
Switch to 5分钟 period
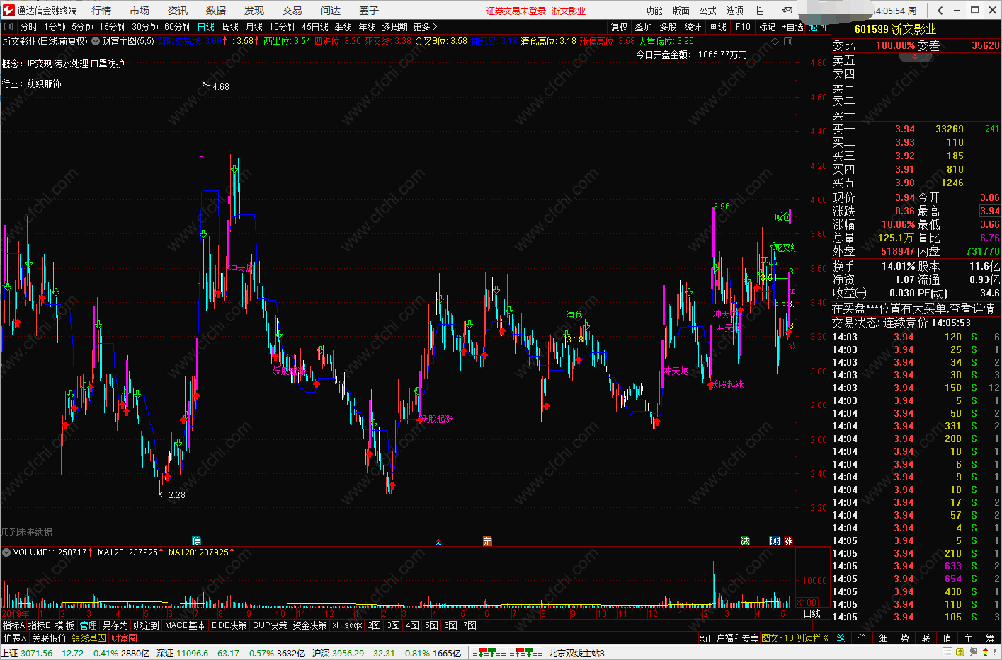point(82,27)
